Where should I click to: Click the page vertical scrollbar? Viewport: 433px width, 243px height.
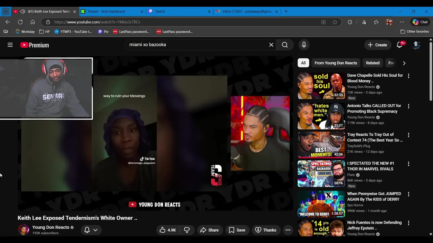pyautogui.click(x=431, y=71)
